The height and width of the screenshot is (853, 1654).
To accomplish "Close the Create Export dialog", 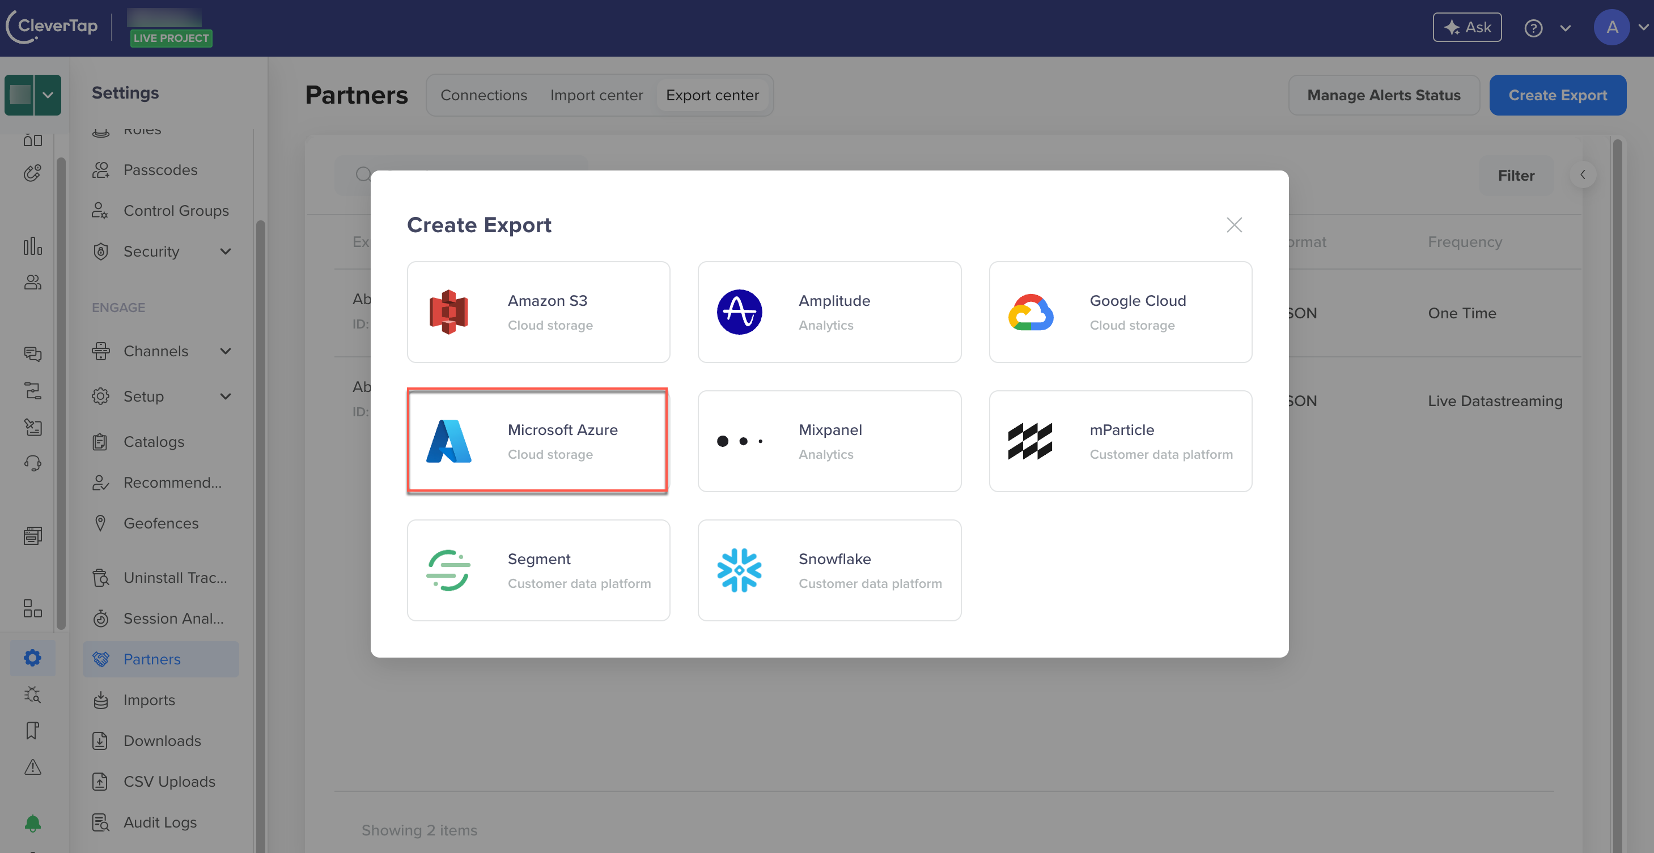I will 1234,225.
